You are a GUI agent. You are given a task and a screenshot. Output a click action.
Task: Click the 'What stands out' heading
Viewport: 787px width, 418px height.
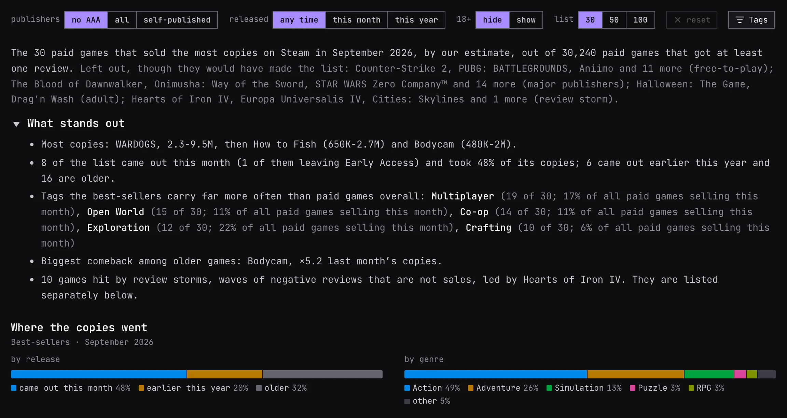point(76,123)
